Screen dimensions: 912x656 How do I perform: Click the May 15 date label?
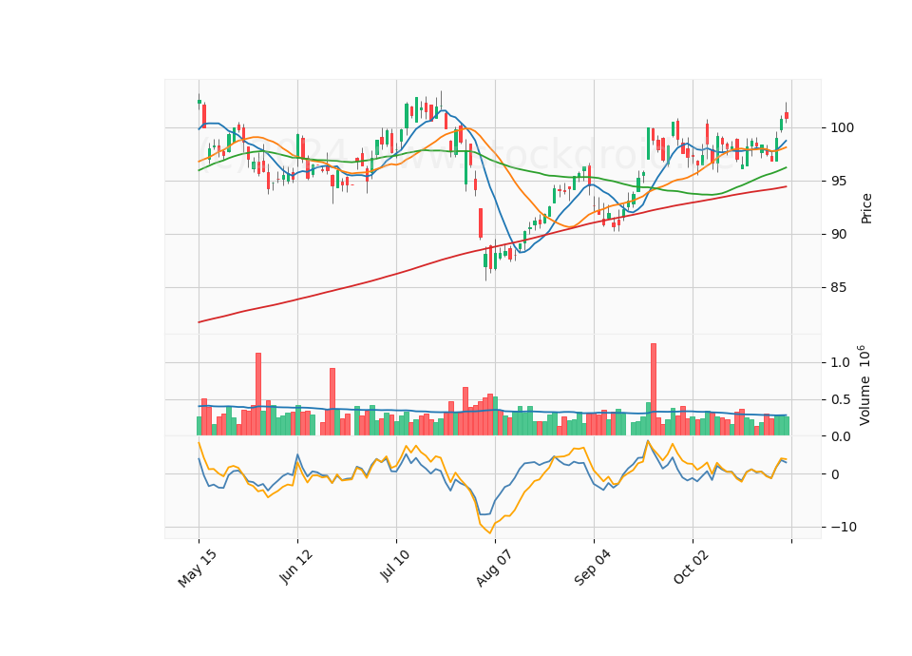click(x=198, y=569)
